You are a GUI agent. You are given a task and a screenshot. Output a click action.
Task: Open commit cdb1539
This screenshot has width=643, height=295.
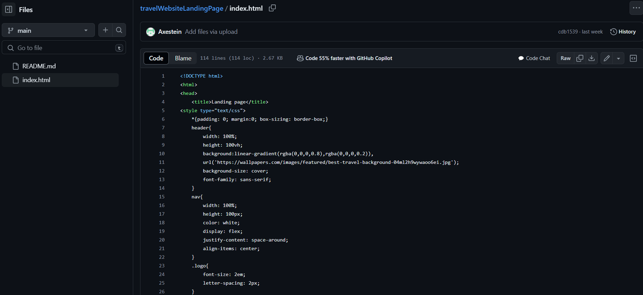click(x=567, y=32)
